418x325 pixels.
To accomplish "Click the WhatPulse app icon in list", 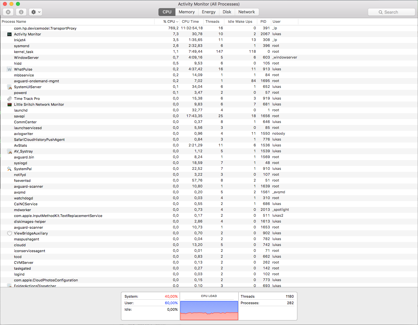I will (x=9, y=69).
